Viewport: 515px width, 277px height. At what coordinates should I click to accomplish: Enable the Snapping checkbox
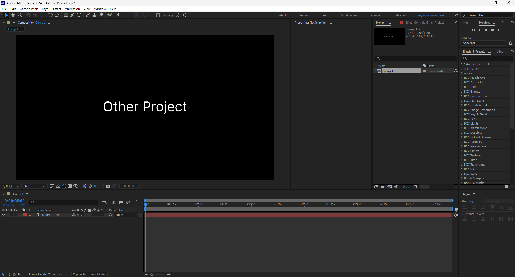(158, 15)
